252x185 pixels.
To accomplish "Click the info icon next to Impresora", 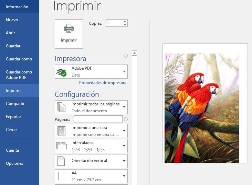I will [x=126, y=56].
